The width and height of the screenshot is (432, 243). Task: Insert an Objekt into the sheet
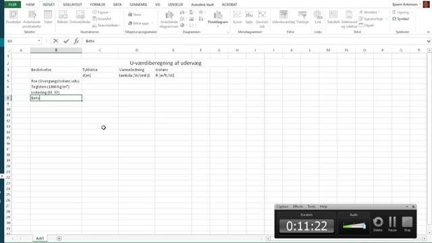click(x=367, y=26)
